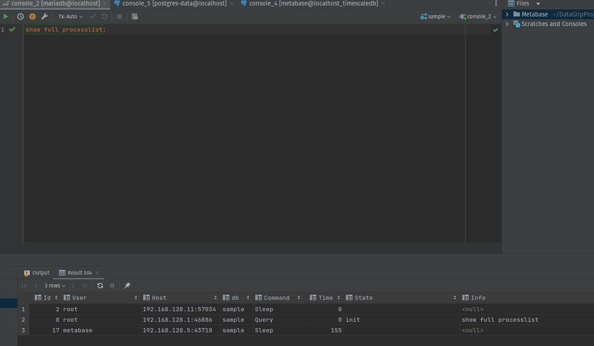Refresh result data with the reload icon

click(100, 285)
